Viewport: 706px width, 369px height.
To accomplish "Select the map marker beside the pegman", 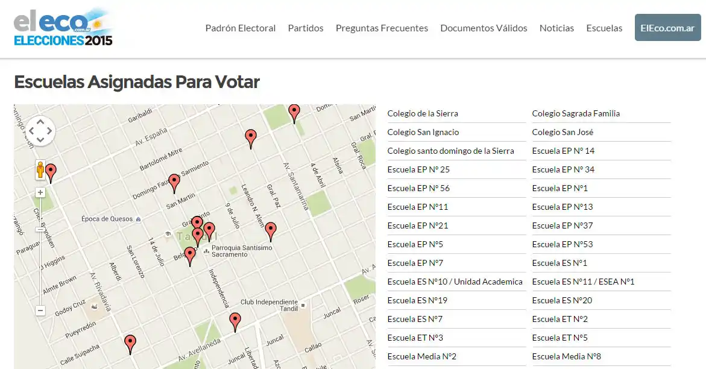I will 51,173.
